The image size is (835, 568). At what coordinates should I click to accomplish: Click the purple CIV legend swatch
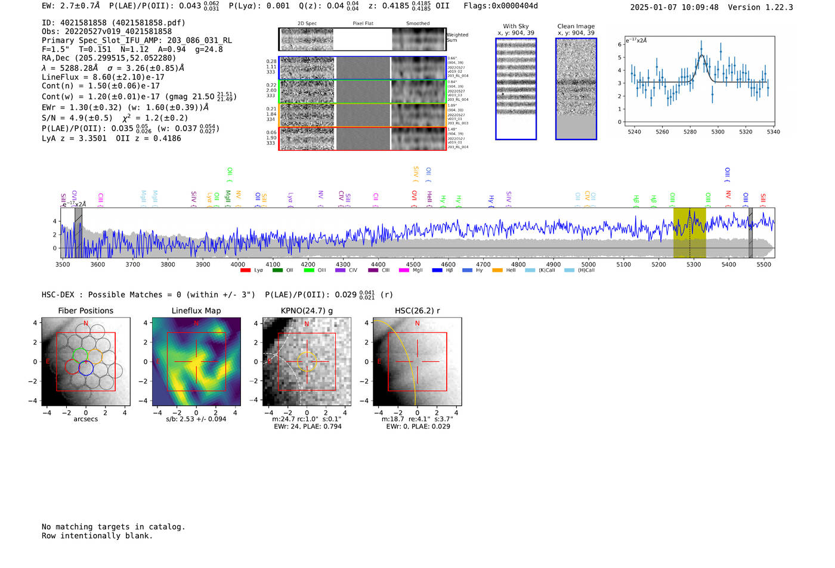click(341, 271)
